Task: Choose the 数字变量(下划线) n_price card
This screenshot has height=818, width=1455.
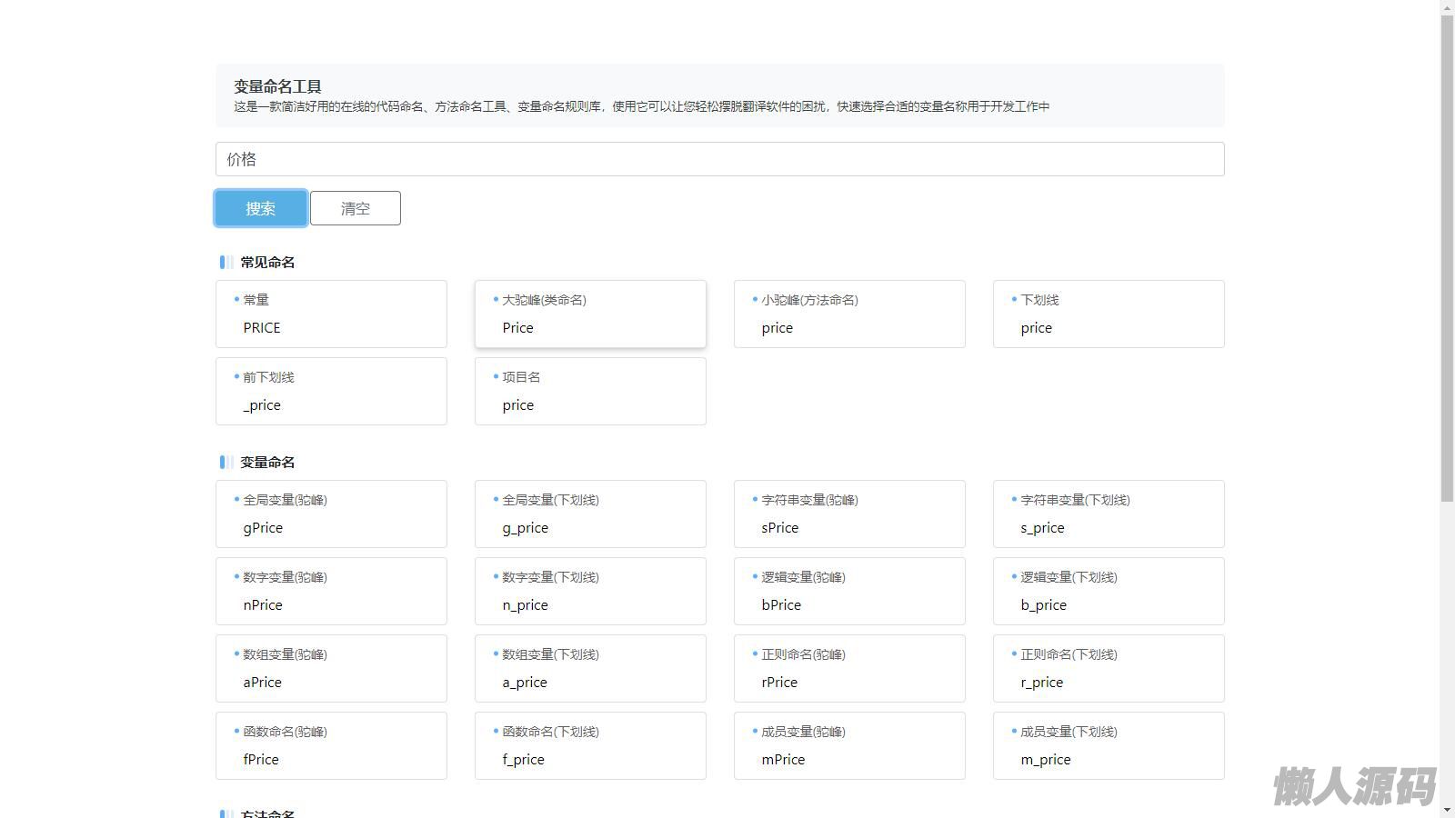Action: tap(590, 591)
